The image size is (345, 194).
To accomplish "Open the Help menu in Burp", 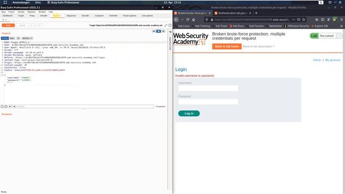I will click(x=51, y=12).
